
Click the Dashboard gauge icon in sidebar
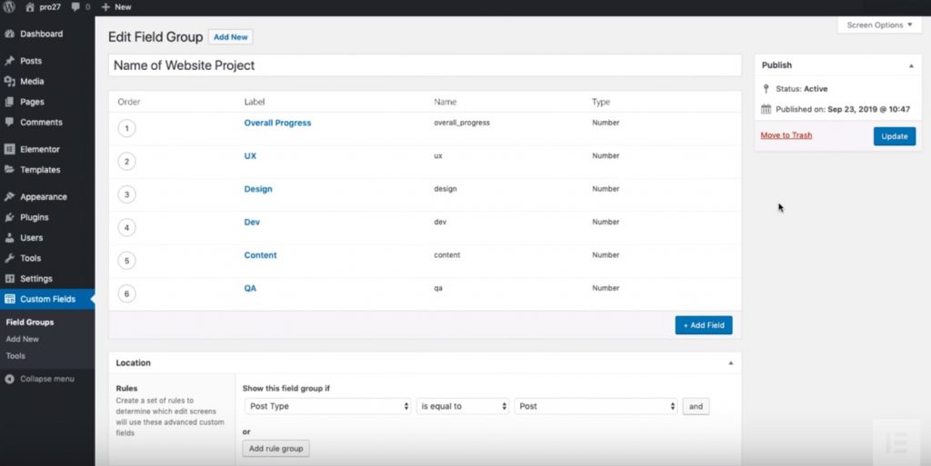10,35
